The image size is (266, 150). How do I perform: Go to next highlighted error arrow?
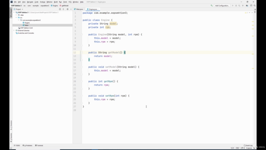point(252,13)
